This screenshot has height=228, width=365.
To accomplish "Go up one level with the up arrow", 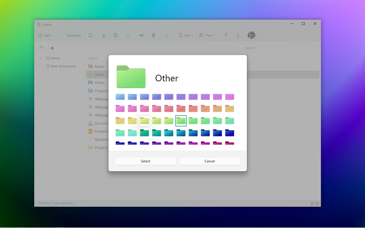I will click(x=41, y=48).
